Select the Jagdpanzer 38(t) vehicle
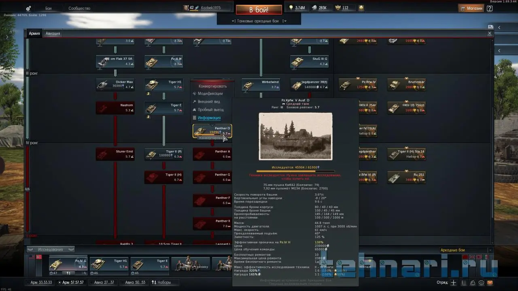 (x=309, y=85)
